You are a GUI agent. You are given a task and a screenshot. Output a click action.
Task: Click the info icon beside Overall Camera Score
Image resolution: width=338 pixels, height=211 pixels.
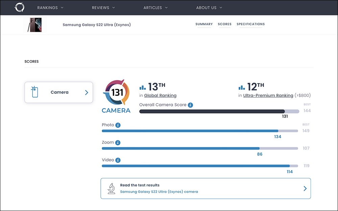pyautogui.click(x=190, y=105)
